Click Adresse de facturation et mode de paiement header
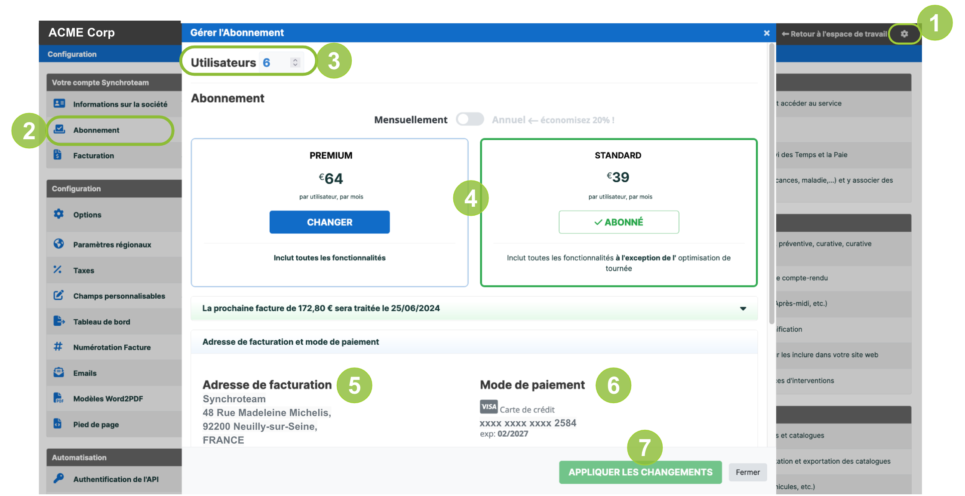 pos(474,342)
